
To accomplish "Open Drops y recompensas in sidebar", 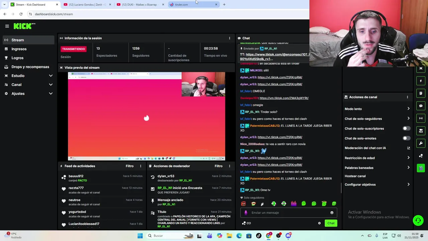I will tap(28, 67).
